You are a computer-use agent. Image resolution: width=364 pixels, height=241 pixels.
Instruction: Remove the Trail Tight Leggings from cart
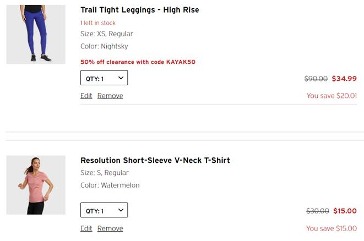coord(110,96)
